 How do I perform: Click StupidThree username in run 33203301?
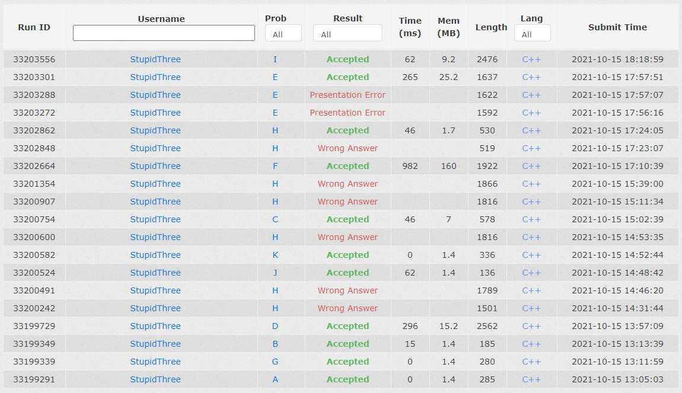tap(155, 77)
